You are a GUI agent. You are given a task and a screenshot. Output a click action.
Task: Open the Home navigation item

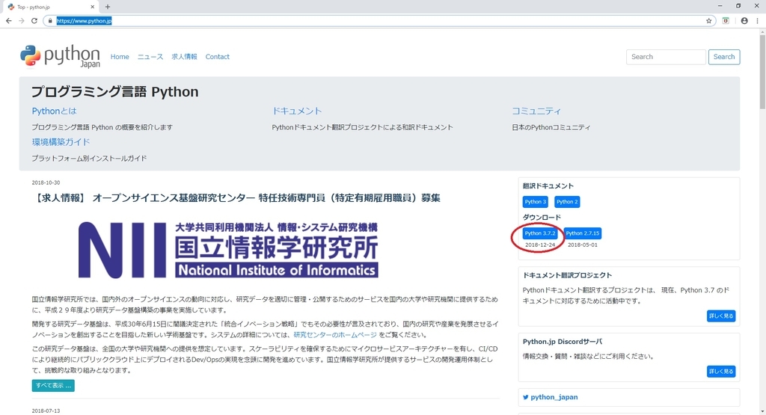tap(120, 57)
